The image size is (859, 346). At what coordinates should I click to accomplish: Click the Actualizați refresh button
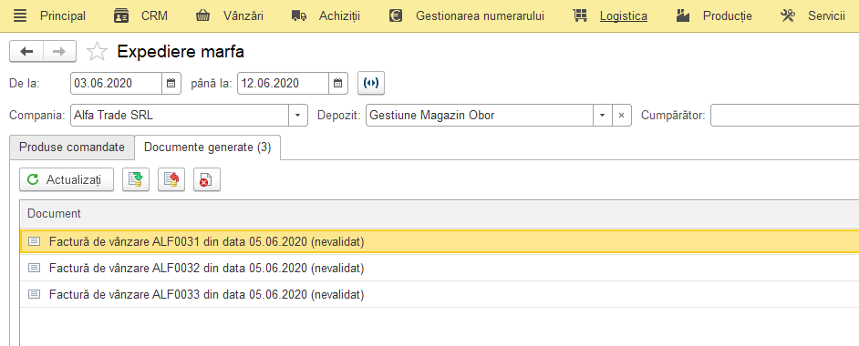point(67,179)
